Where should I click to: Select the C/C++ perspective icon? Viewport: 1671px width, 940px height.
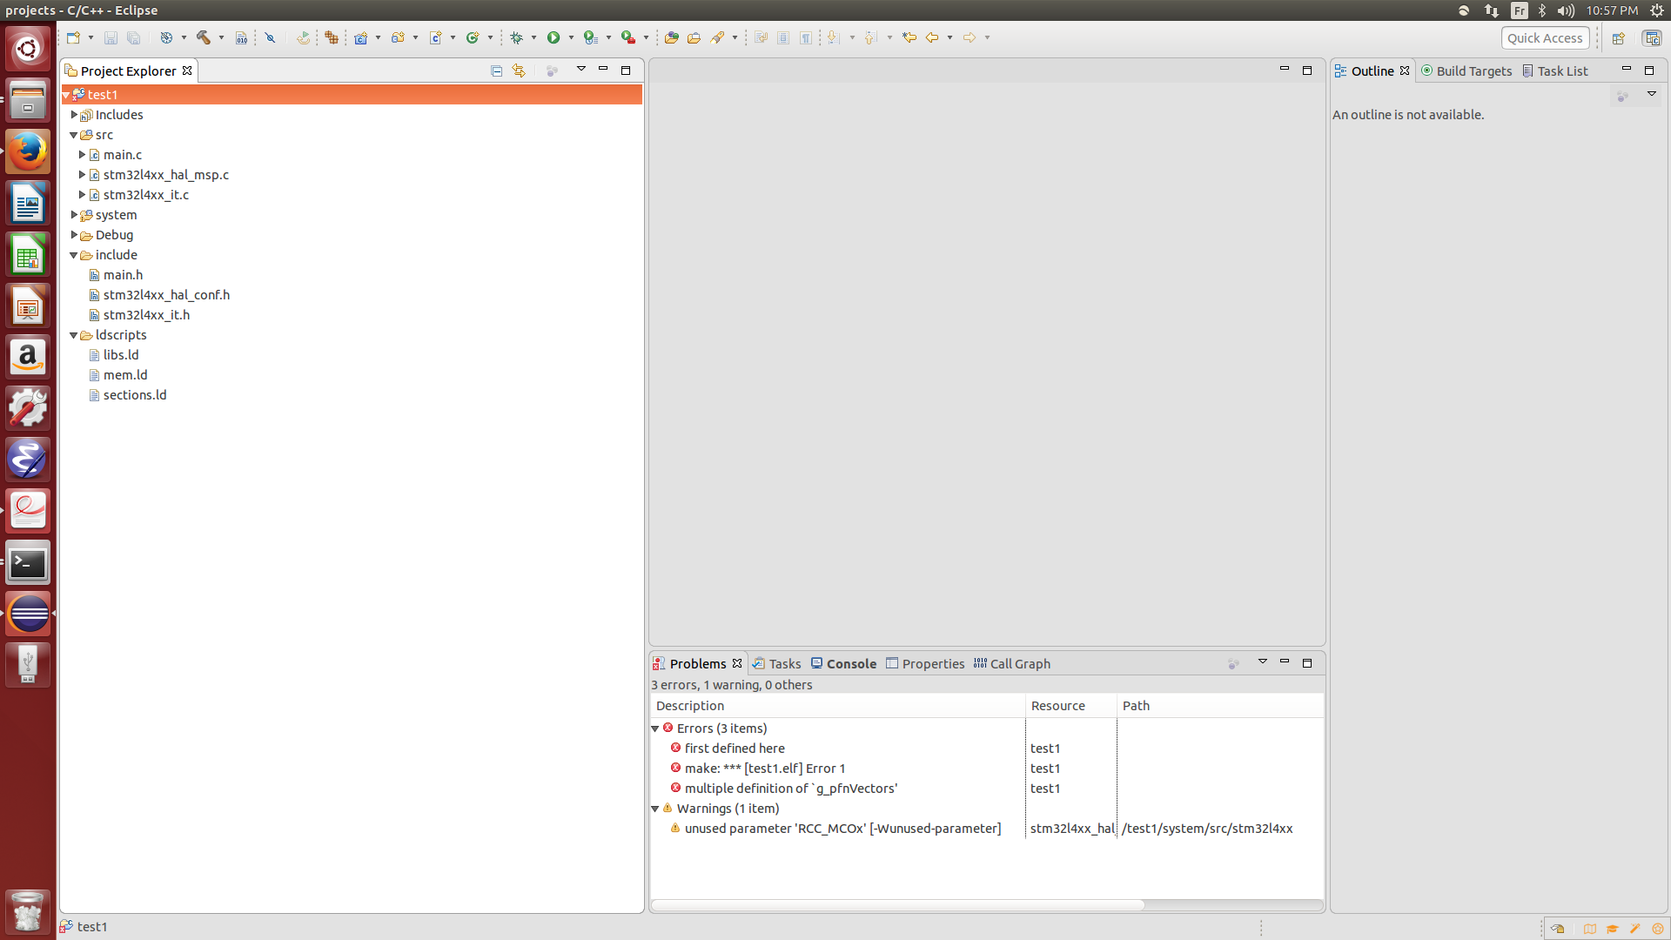[1652, 38]
